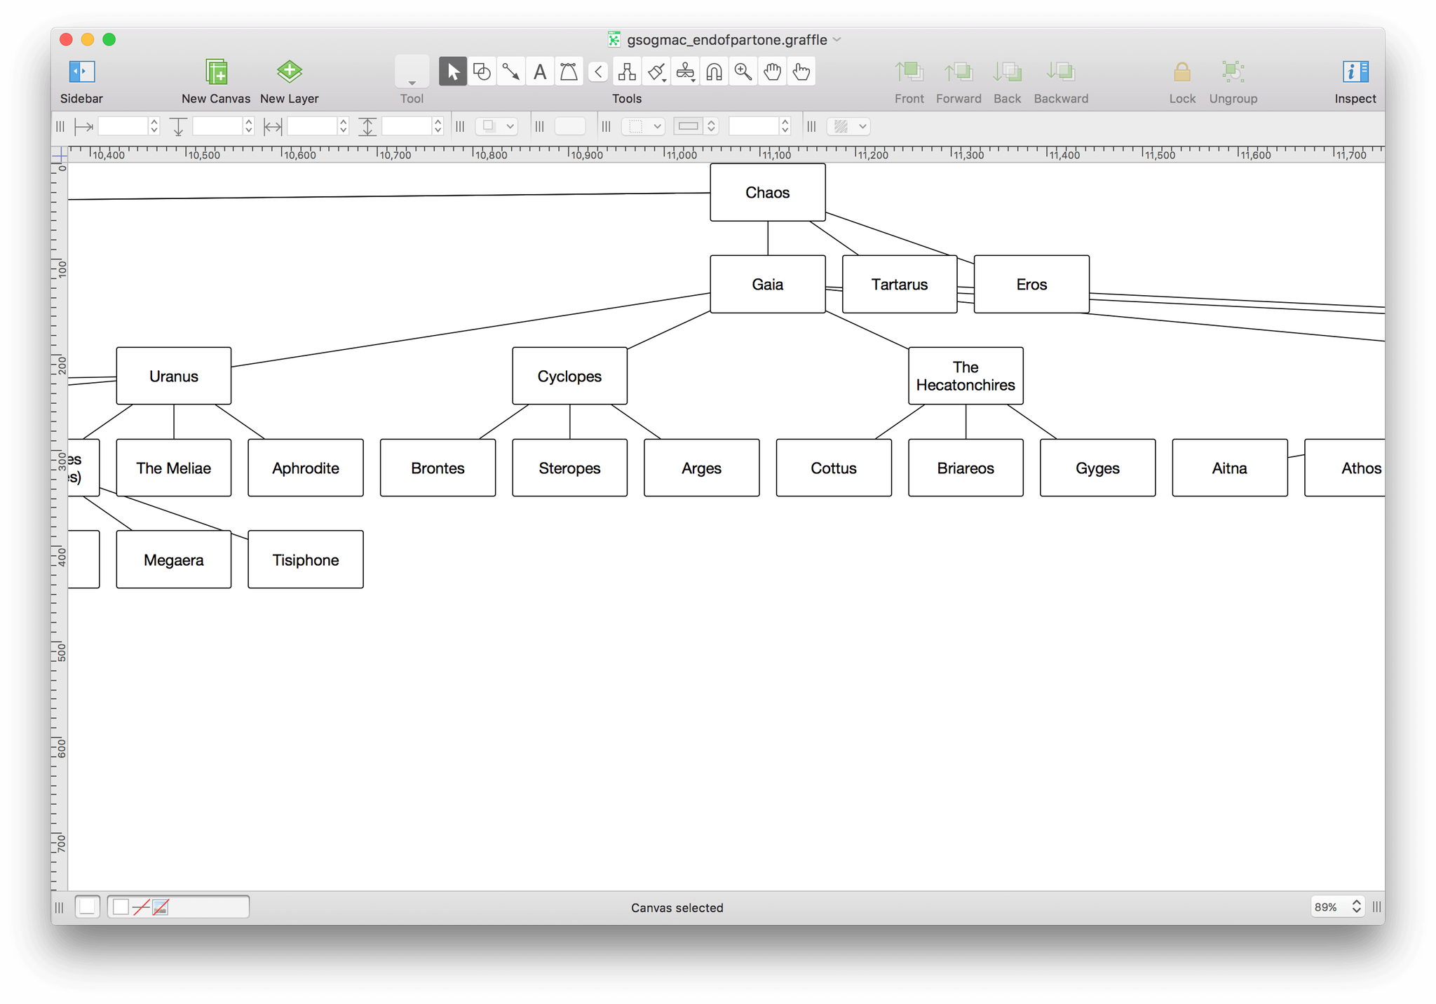The image size is (1436, 1004).
Task: Select the Tartarus node
Action: pos(900,284)
